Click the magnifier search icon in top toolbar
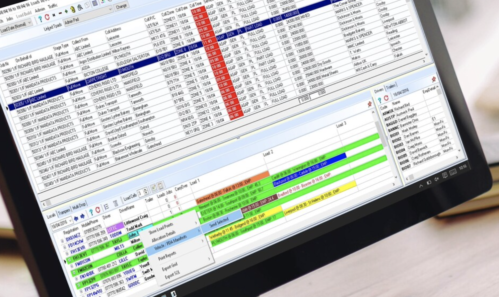499x297 pixels. click(x=80, y=7)
